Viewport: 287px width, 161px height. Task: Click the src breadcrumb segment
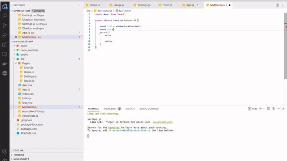tap(88, 11)
